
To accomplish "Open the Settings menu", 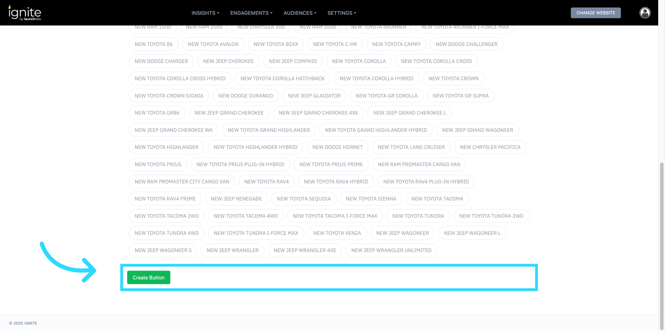I will [x=342, y=13].
